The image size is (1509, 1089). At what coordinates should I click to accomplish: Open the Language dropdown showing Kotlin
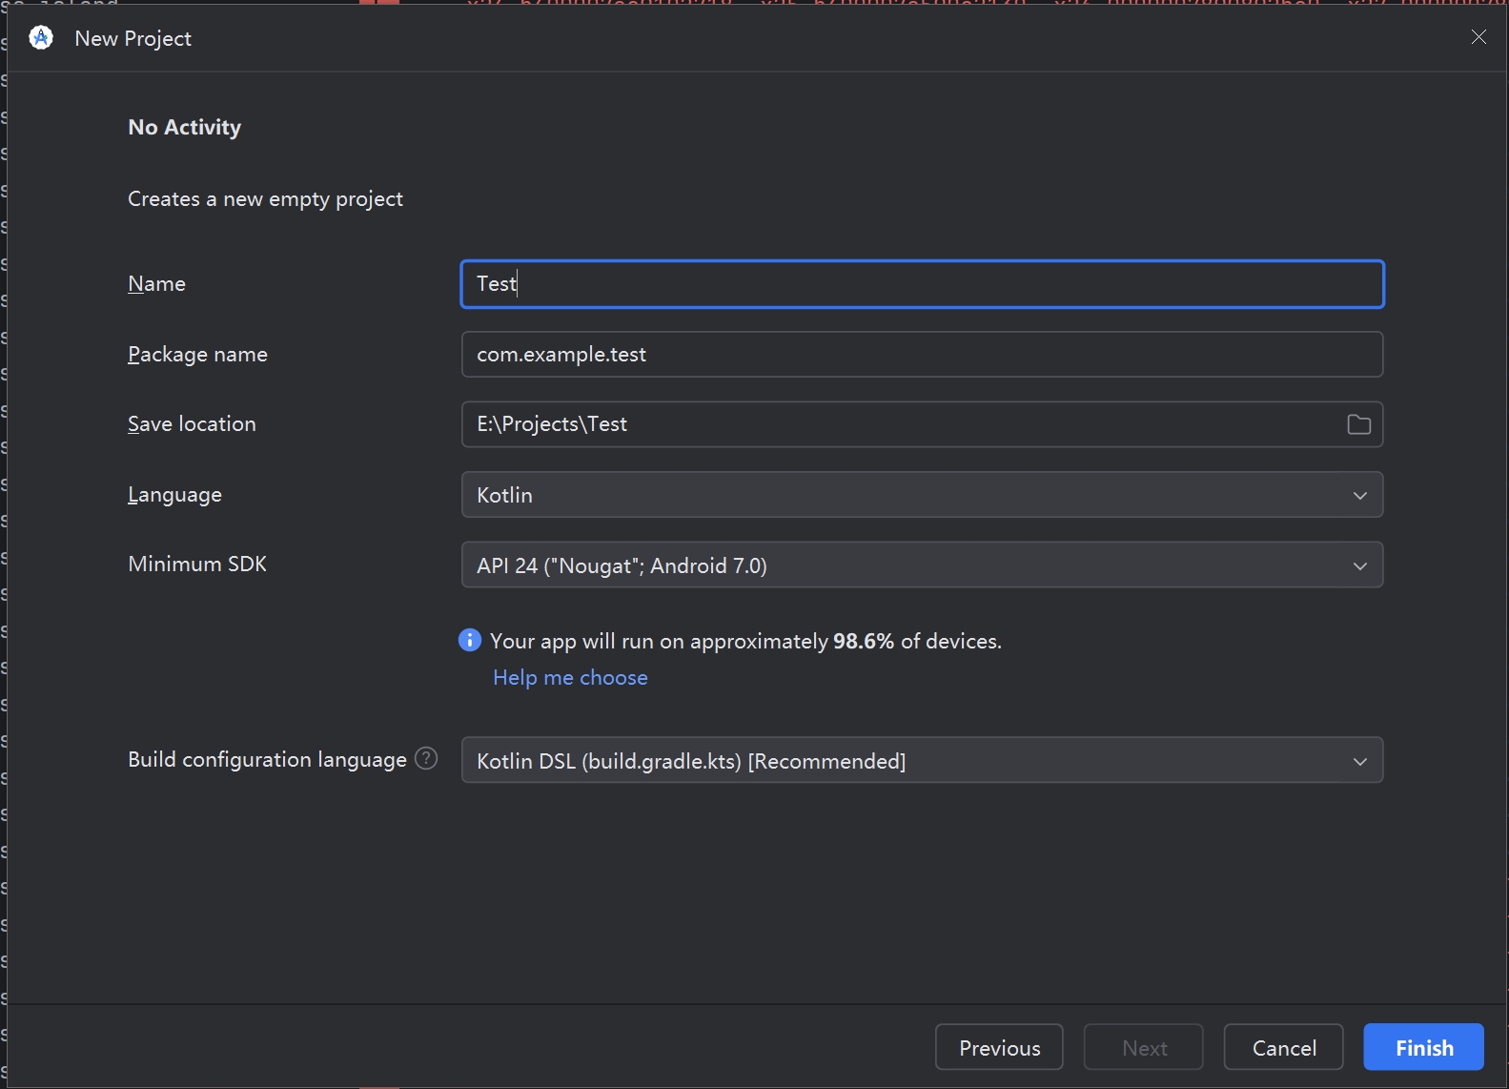pyautogui.click(x=922, y=495)
